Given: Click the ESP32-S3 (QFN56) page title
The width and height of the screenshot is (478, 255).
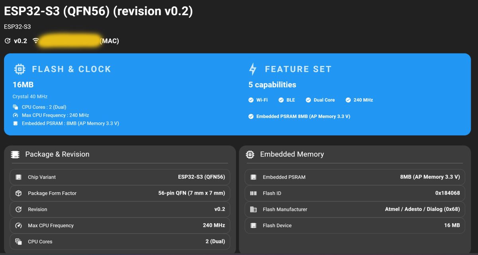Looking at the screenshot, I should click(x=98, y=11).
